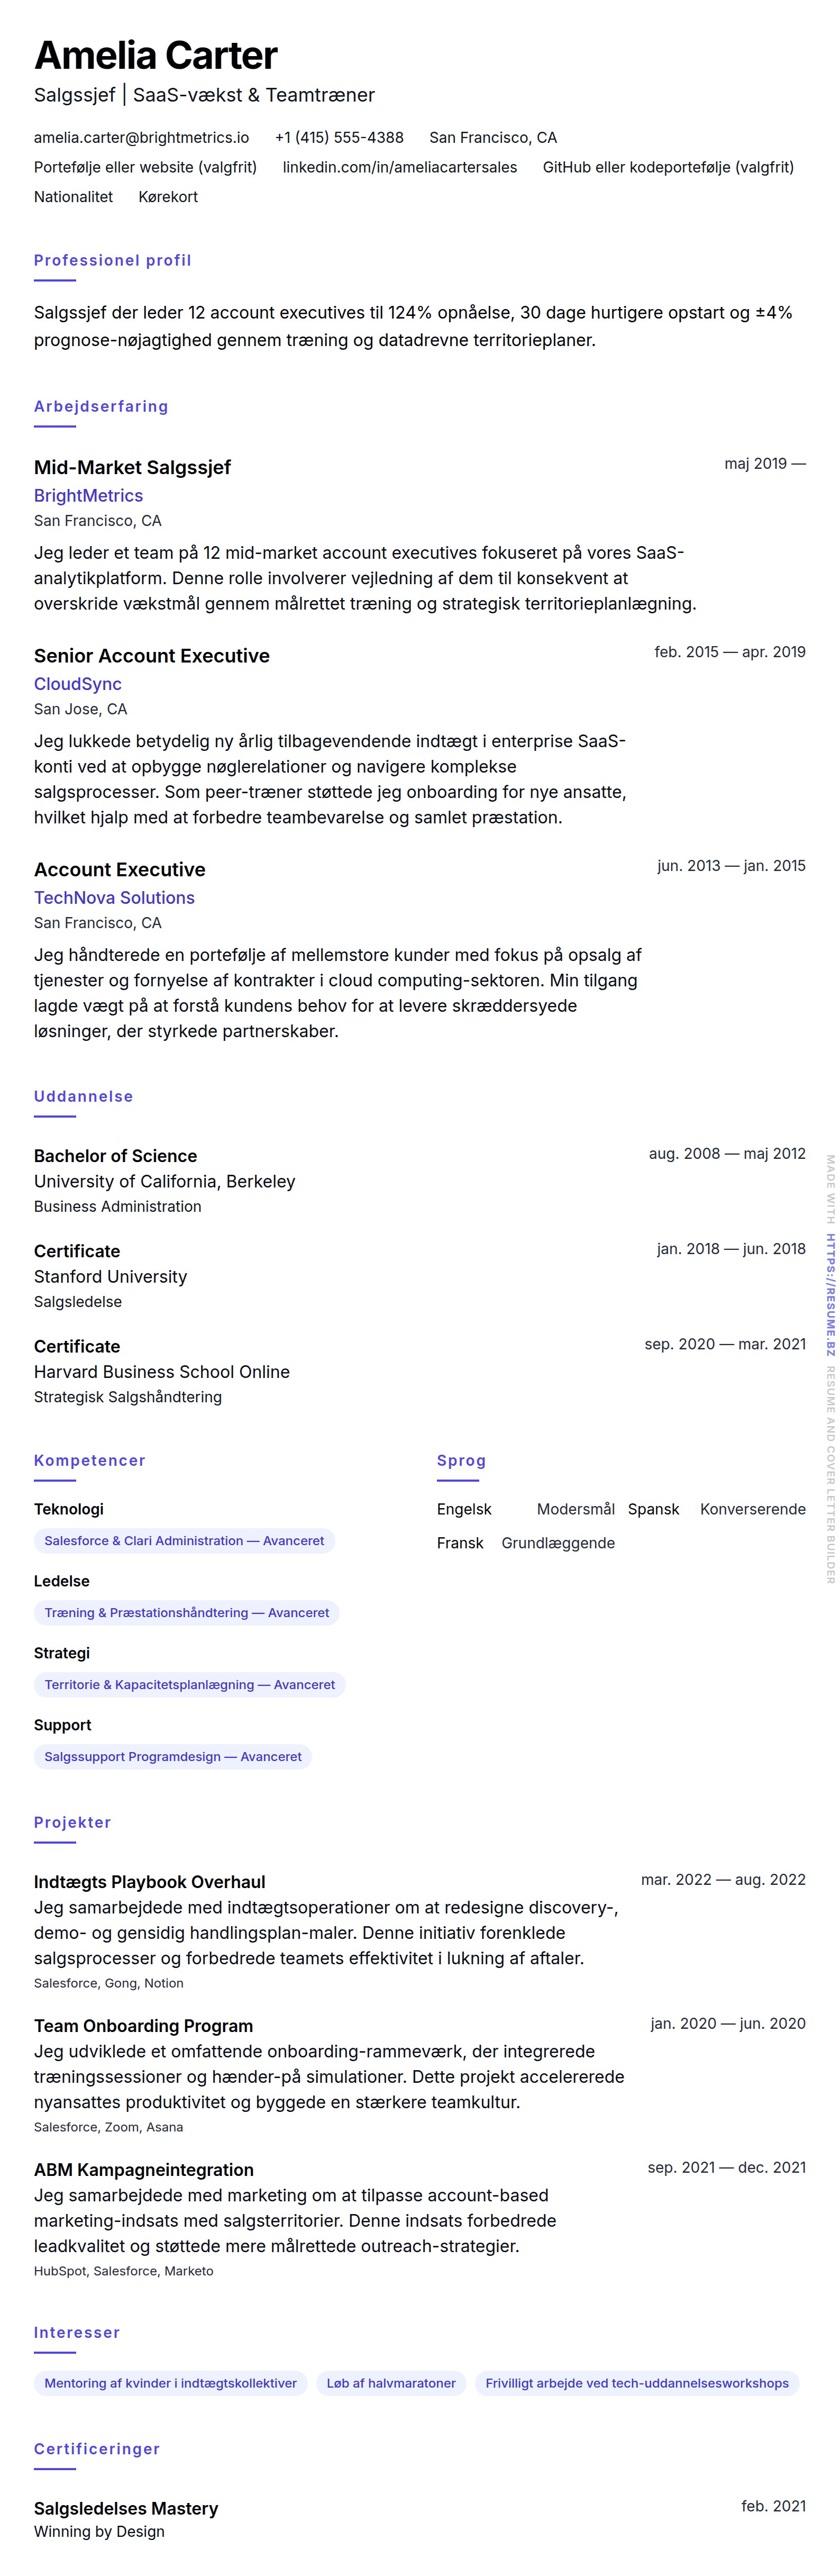
Task: Select the Salesforce & Clari Administration skill tag
Action: pyautogui.click(x=184, y=1541)
